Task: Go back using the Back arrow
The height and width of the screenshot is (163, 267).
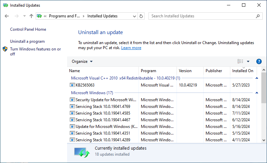Action: pos(7,16)
